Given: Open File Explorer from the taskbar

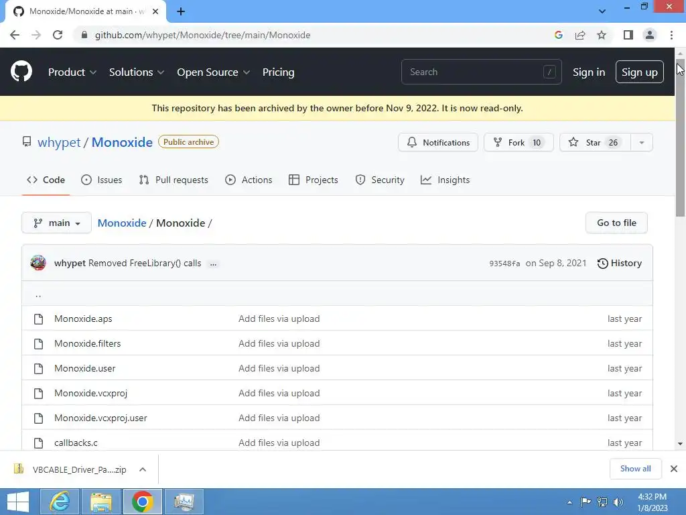Looking at the screenshot, I should [101, 502].
